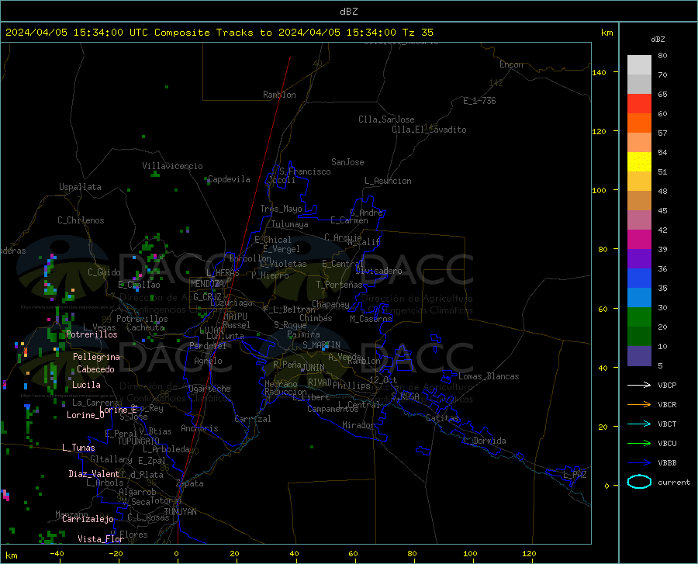The height and width of the screenshot is (564, 698).
Task: Click the TUPUNGATO map label
Action: [139, 441]
